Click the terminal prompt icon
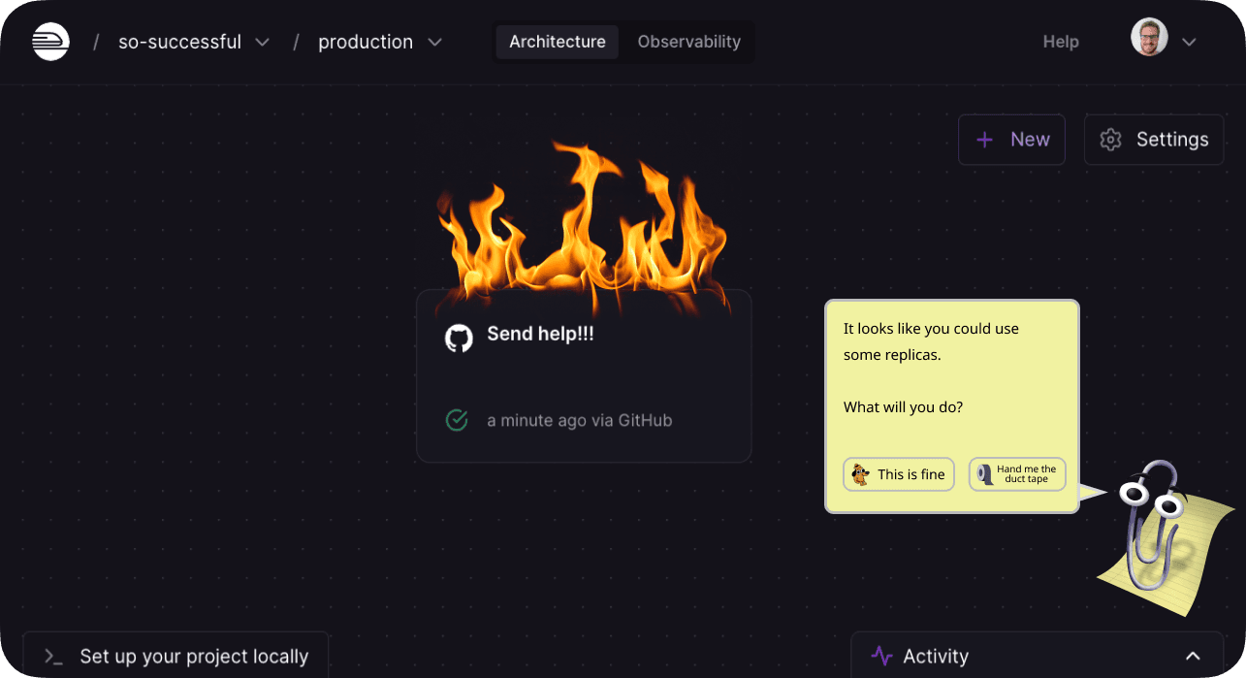Viewport: 1246px width, 678px height. 53,657
